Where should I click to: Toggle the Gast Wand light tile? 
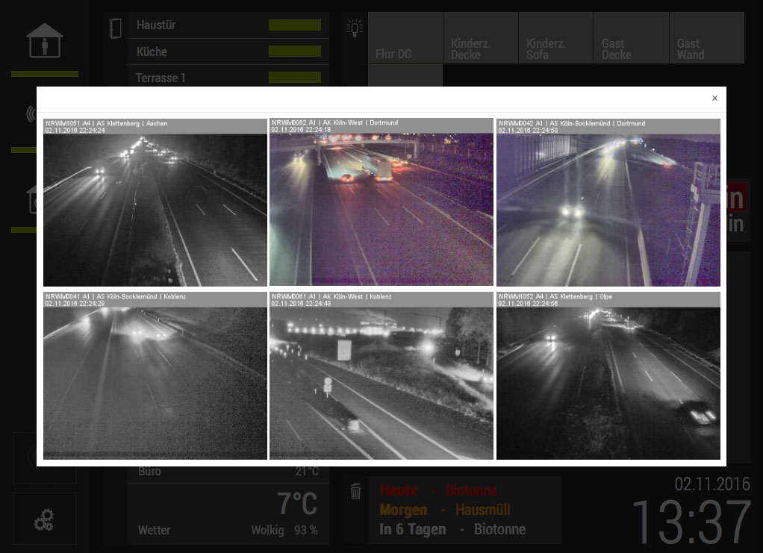pos(707,38)
